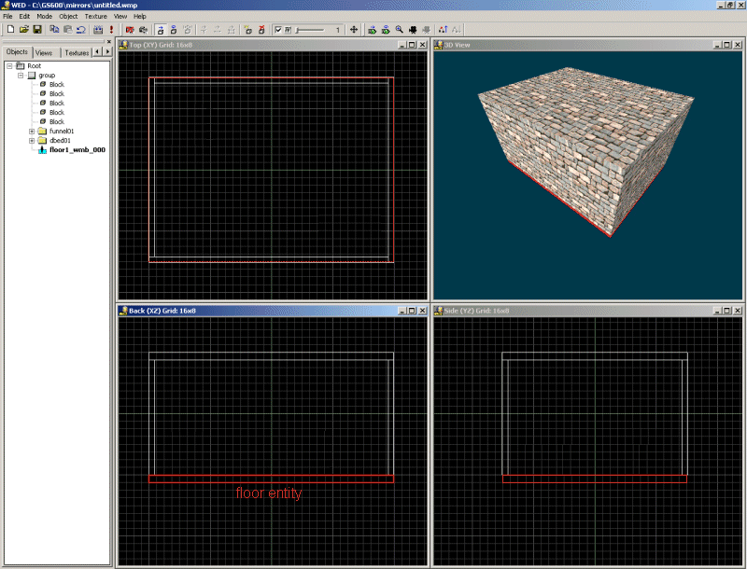Activate the walk-through camera icon
This screenshot has width=747, height=569.
pyautogui.click(x=143, y=30)
